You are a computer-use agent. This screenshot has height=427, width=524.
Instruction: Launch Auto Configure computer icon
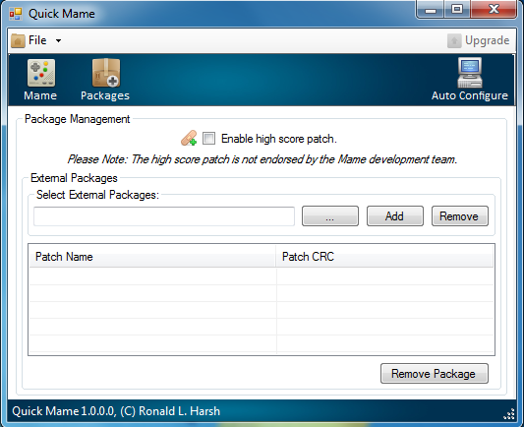click(x=470, y=72)
